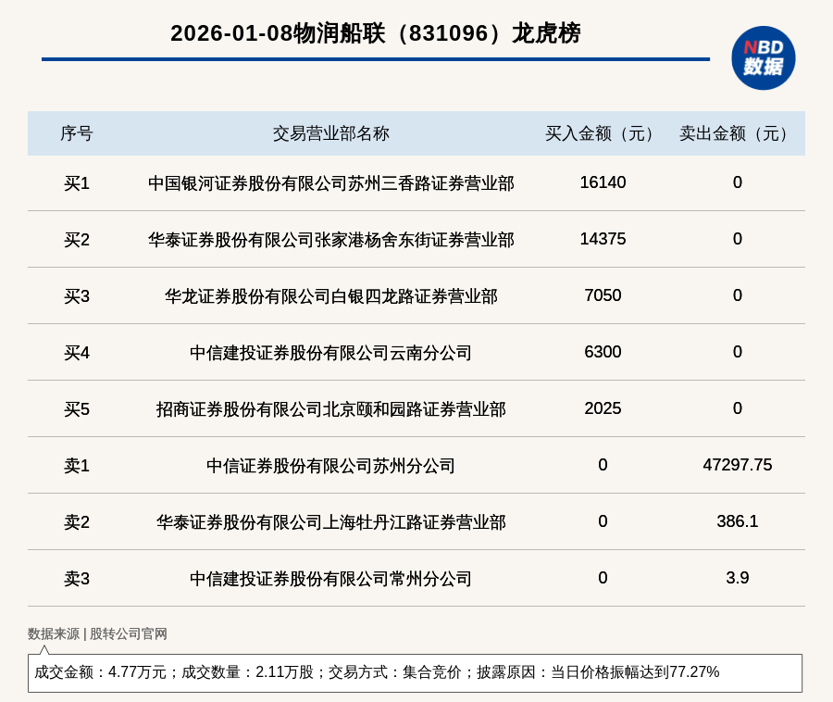Click 中国银河证券苏州三香路证券营业部 name

pos(330,183)
